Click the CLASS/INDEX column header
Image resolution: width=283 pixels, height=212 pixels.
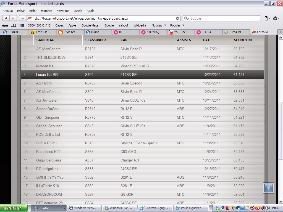(100, 40)
